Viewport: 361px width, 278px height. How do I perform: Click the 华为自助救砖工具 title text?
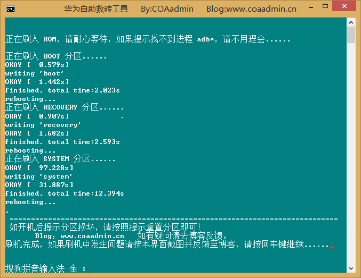point(96,9)
